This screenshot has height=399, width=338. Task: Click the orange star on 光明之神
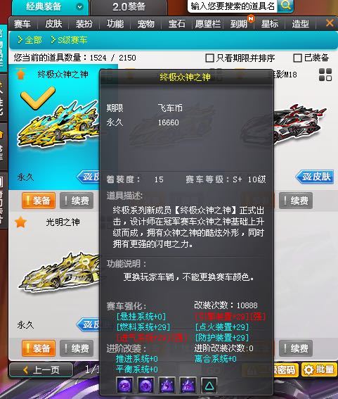click(20, 222)
